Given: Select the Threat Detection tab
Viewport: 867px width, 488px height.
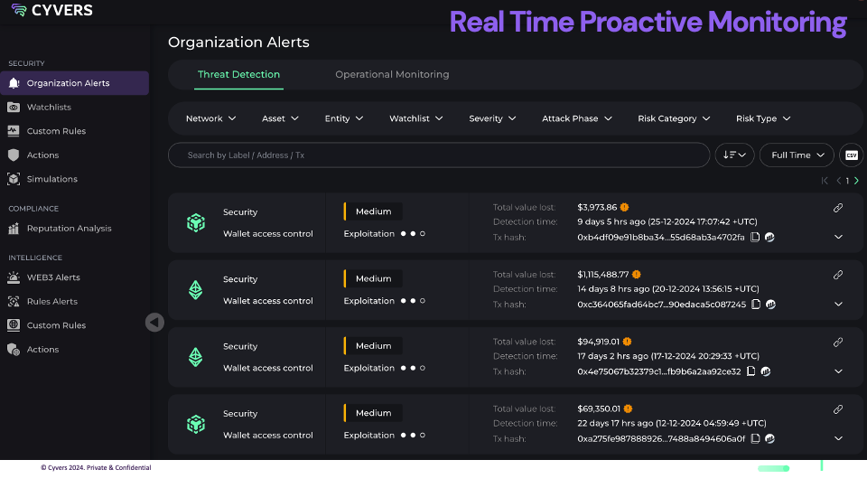Looking at the screenshot, I should [x=238, y=74].
